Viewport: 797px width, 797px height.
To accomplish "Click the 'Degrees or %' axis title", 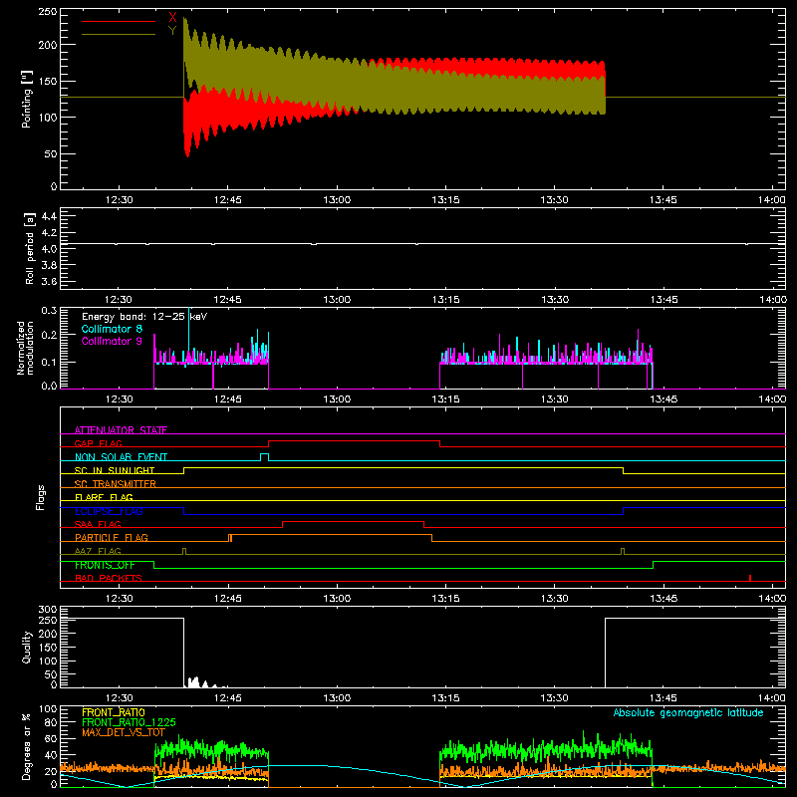I will (27, 746).
